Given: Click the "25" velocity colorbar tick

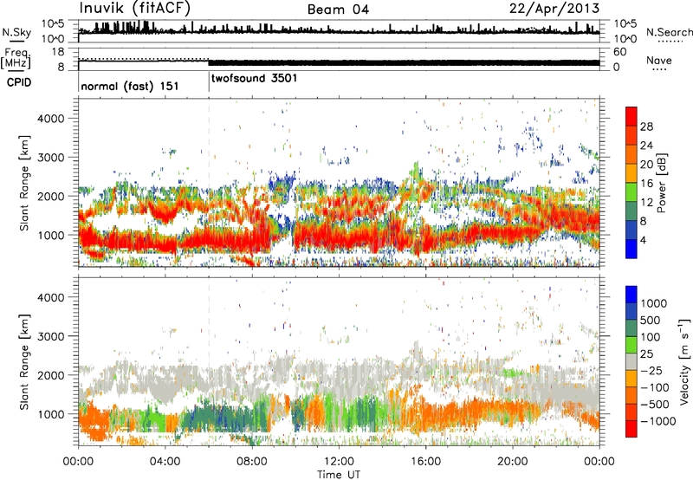Looking at the screenshot, I should [647, 354].
